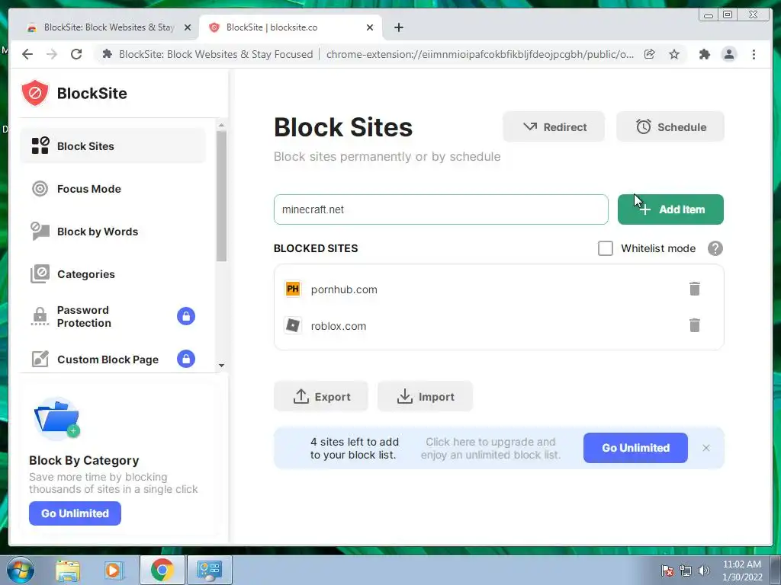Click the Block Sites grid icon in sidebar
Screen dimensions: 781x585
click(40, 145)
